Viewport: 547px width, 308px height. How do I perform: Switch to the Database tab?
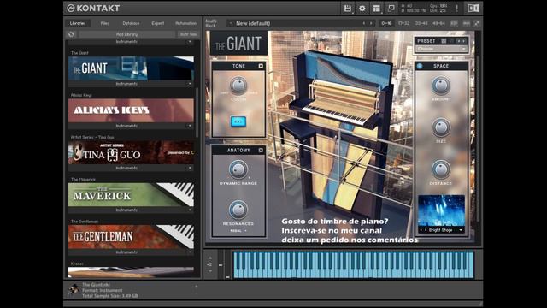coord(131,23)
